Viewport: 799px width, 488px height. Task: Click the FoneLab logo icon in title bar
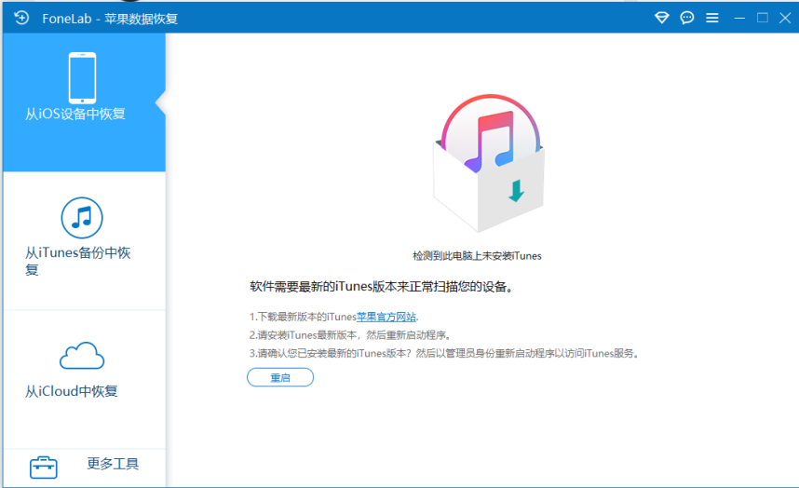[x=21, y=19]
